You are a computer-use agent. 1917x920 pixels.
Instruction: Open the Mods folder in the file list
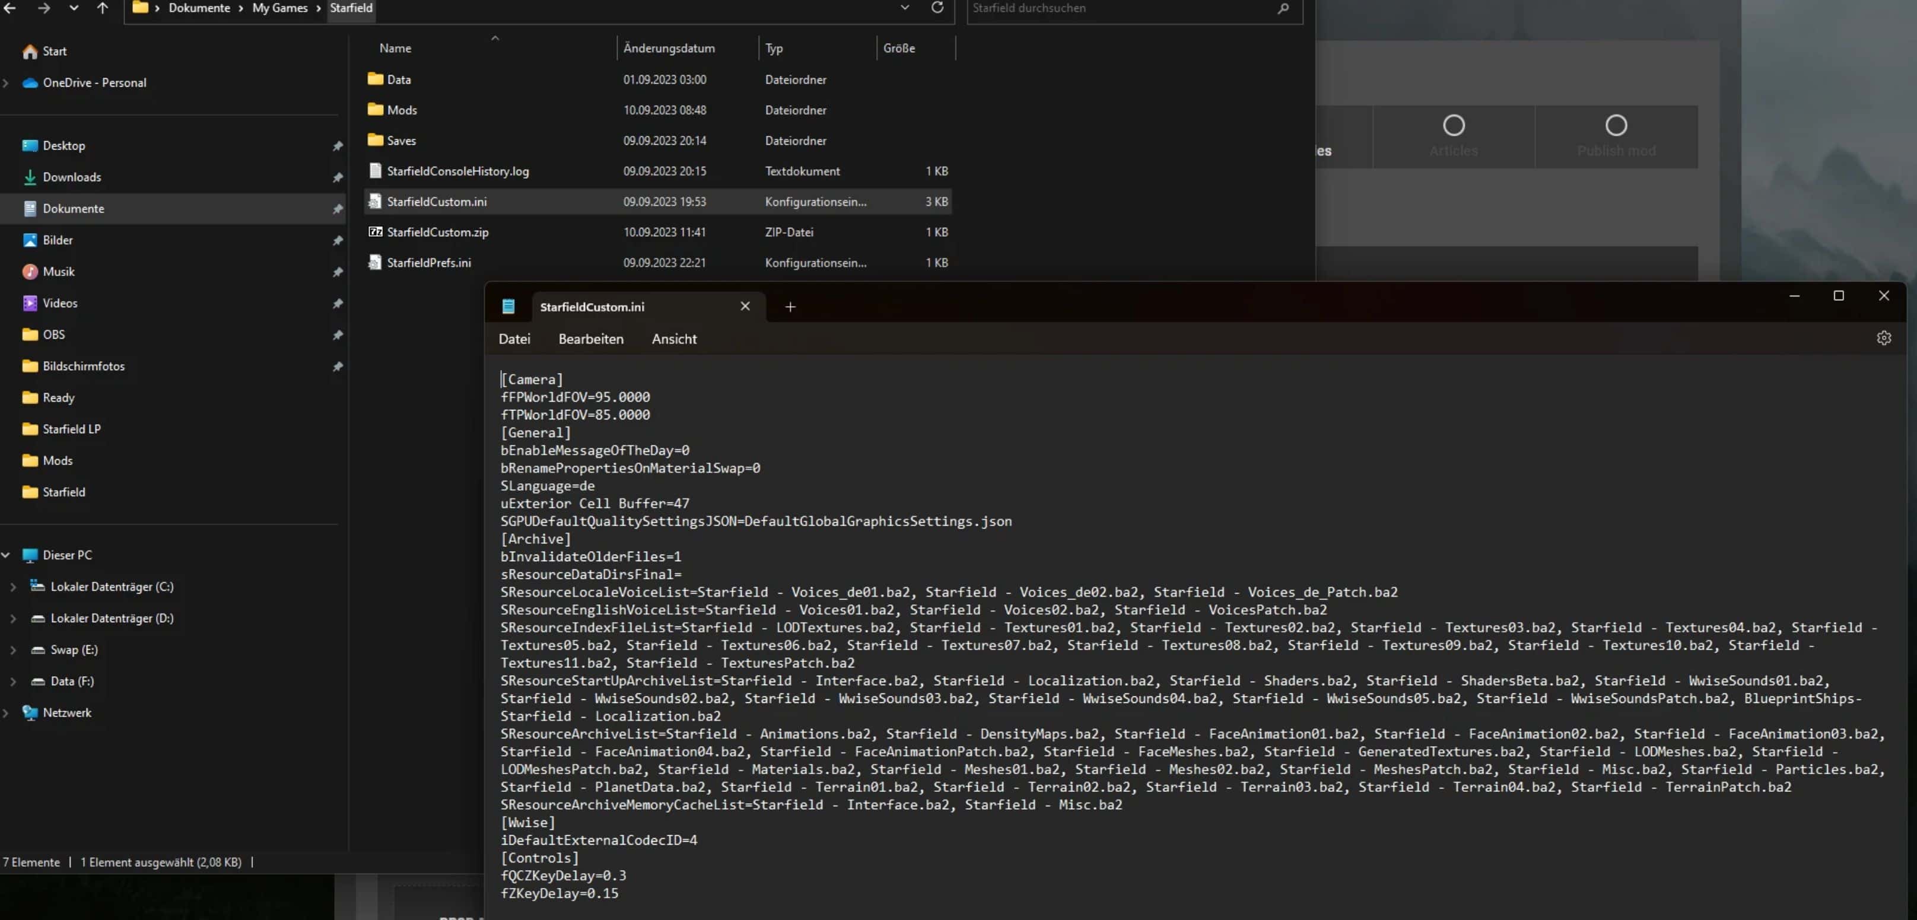[x=402, y=110]
